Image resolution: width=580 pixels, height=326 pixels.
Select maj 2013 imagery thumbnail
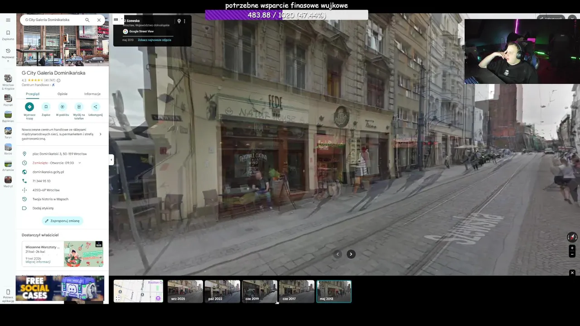[x=334, y=291]
